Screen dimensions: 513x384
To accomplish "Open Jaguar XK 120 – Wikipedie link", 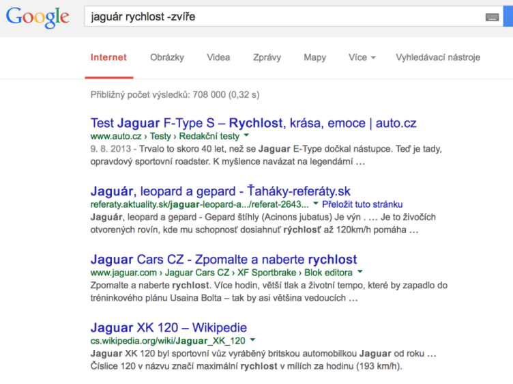I will coord(168,328).
